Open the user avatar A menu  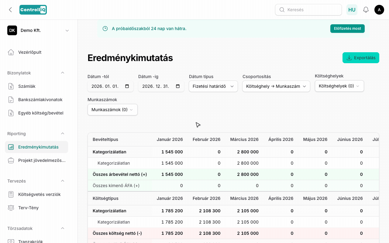point(379,10)
